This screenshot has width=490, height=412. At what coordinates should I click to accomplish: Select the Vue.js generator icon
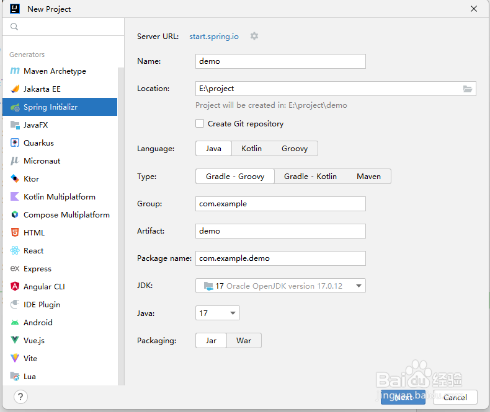click(15, 341)
